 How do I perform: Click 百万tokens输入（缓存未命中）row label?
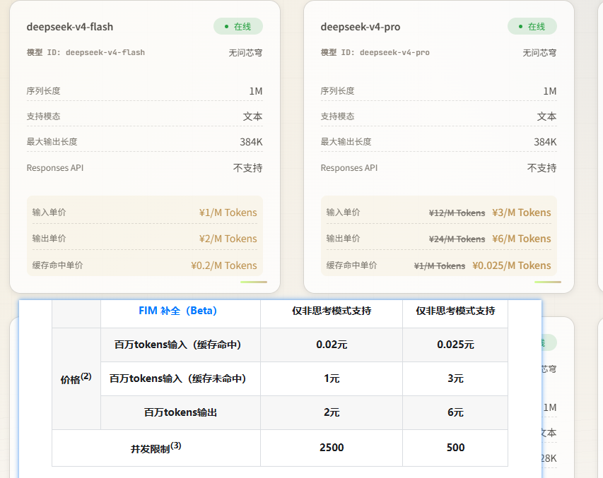pos(177,378)
